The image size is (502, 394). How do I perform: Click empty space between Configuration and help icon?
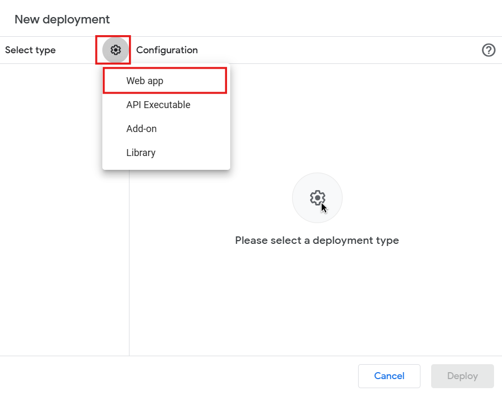[336, 50]
